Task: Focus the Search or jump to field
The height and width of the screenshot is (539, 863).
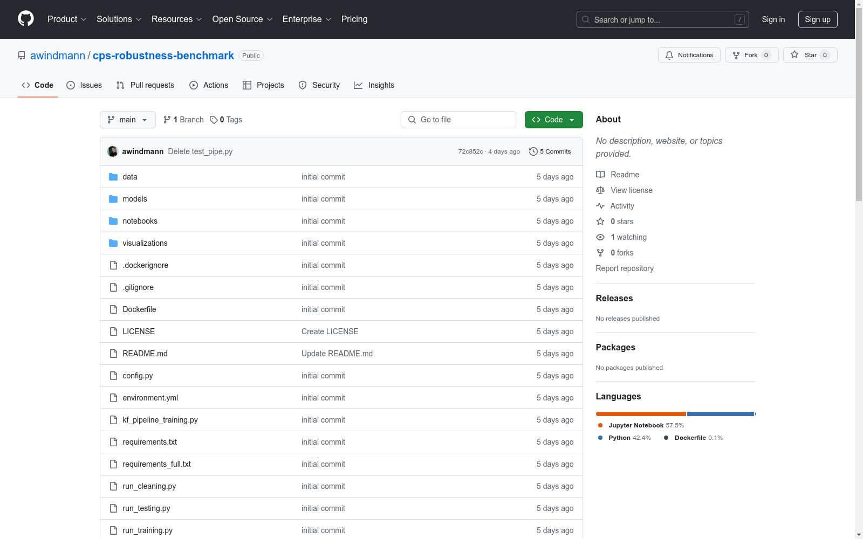Action: point(663,19)
